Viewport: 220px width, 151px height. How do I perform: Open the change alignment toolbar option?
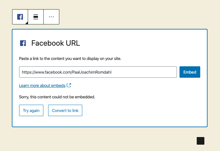[x=36, y=17]
